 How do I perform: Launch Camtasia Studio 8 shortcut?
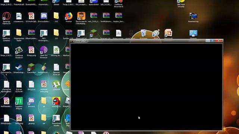19,50
